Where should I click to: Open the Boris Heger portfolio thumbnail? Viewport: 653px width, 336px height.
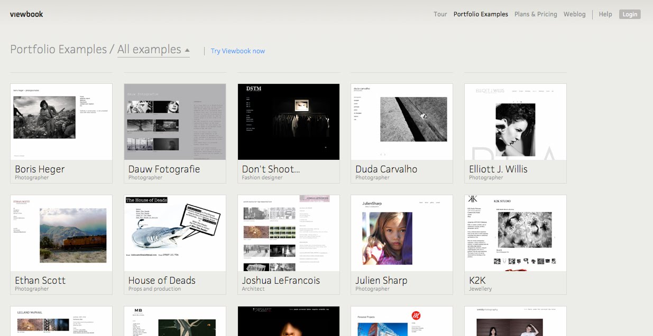pos(61,122)
